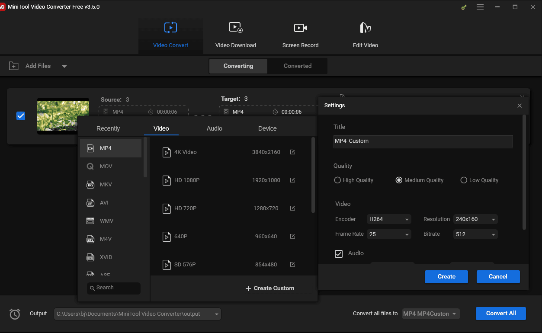The image size is (542, 333).
Task: Click the video file thumbnail
Action: pos(63,116)
